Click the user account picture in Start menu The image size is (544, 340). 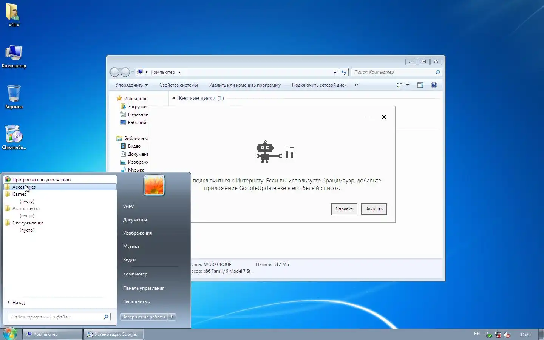[x=154, y=185]
